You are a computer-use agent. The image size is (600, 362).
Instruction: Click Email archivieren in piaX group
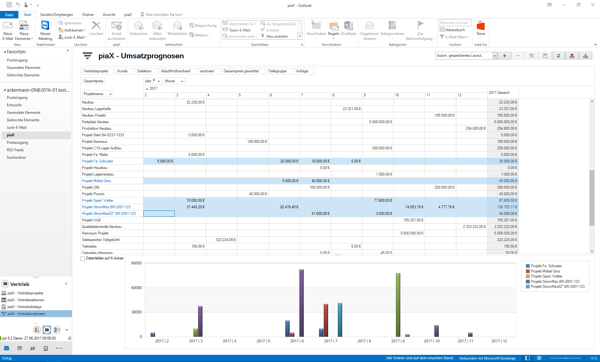[117, 31]
